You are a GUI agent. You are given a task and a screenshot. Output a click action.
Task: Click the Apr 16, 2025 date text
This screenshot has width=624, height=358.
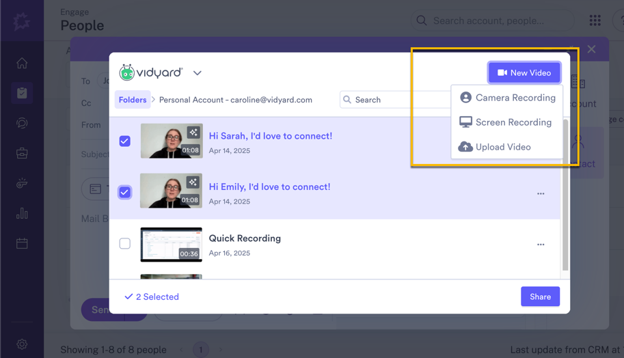pos(230,253)
